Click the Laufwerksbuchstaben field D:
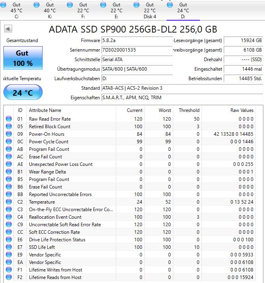 pos(137,79)
